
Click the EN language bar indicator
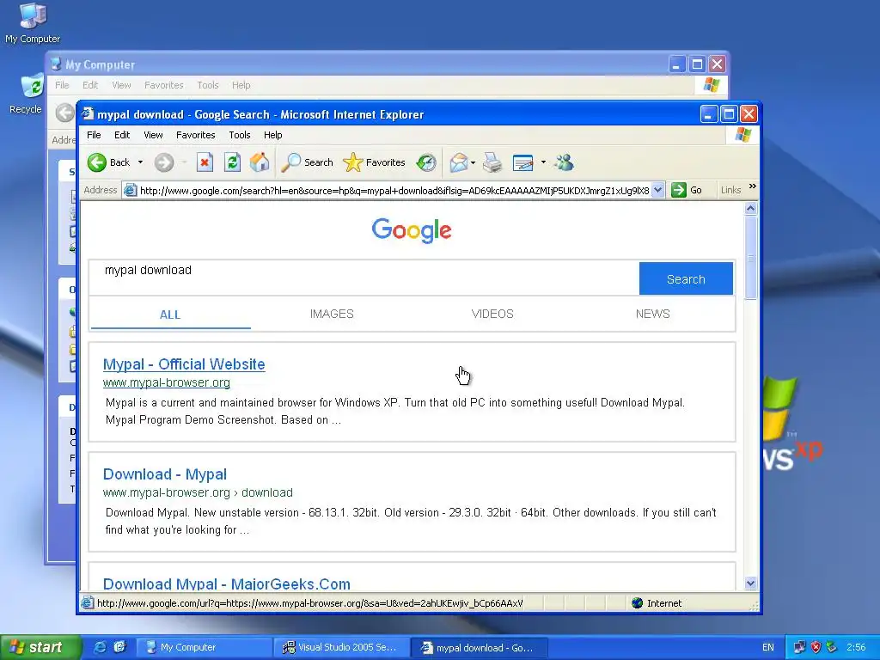pyautogui.click(x=767, y=648)
